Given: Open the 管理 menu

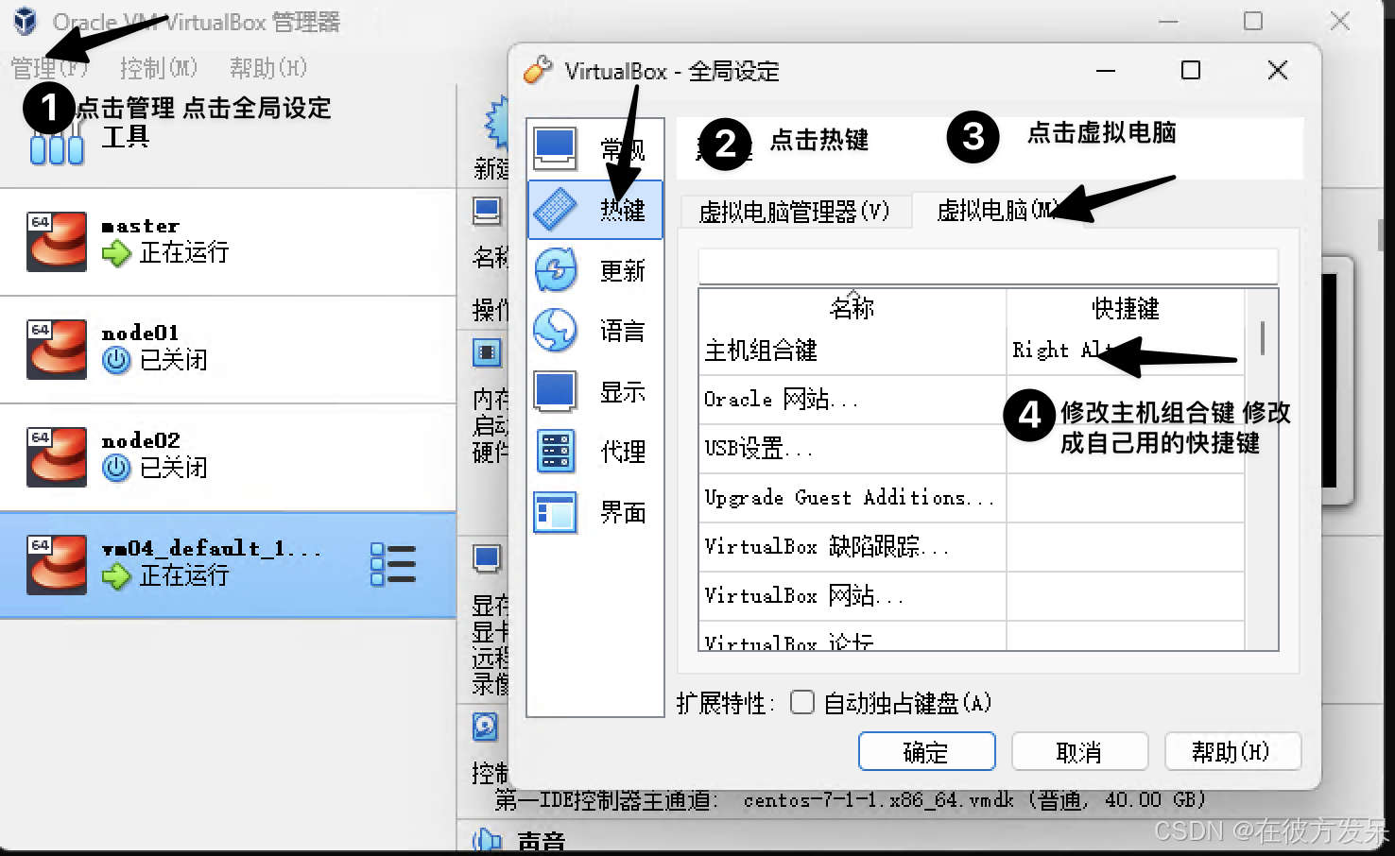Looking at the screenshot, I should point(49,68).
